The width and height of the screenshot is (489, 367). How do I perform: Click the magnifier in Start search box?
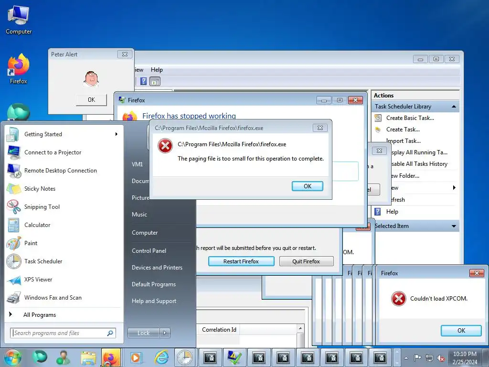110,333
